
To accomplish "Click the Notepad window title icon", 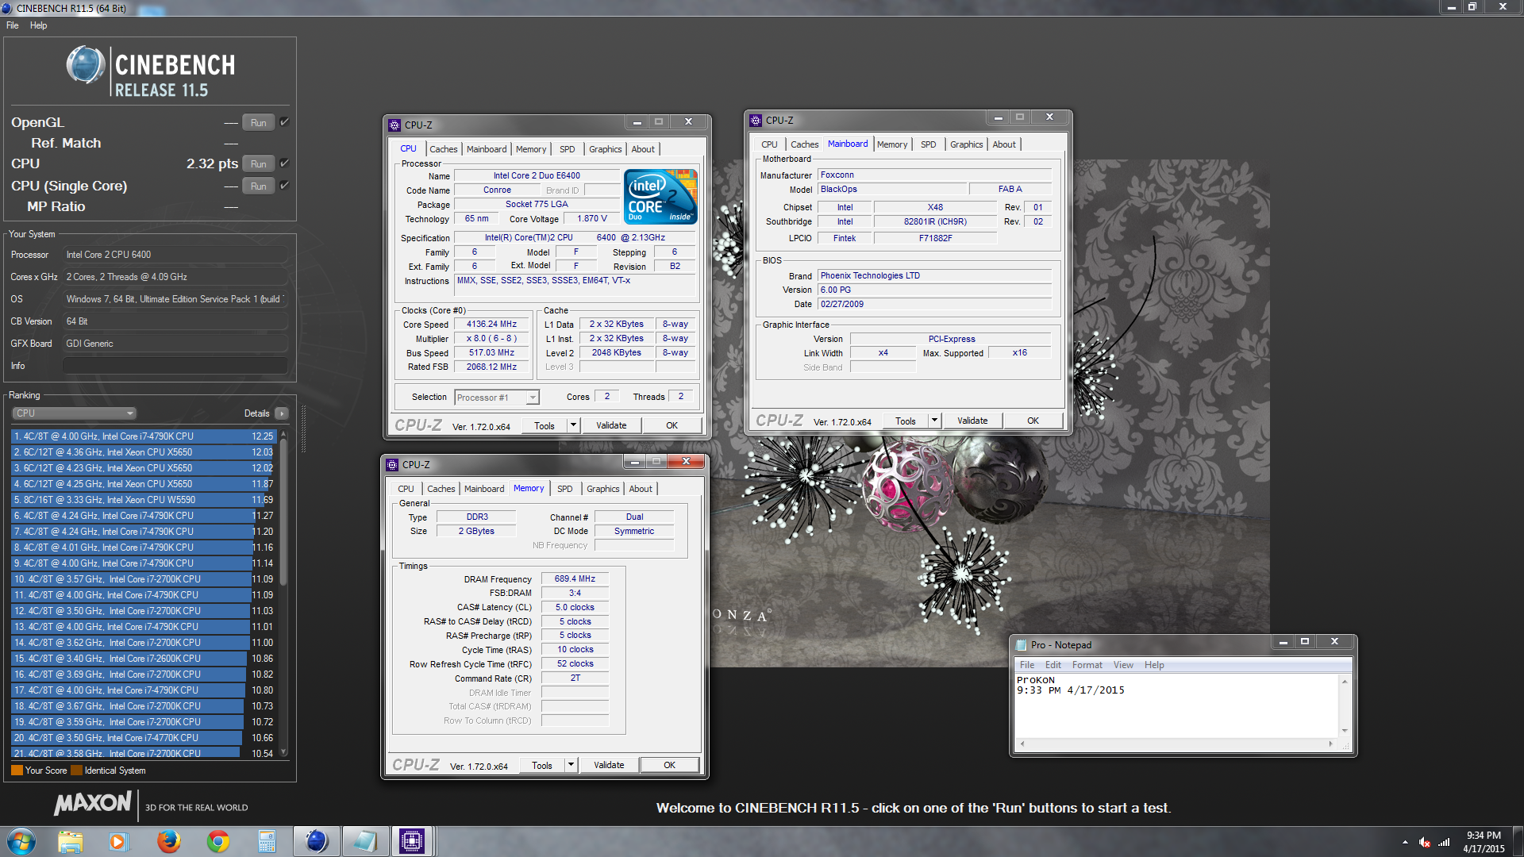I will 1021,645.
